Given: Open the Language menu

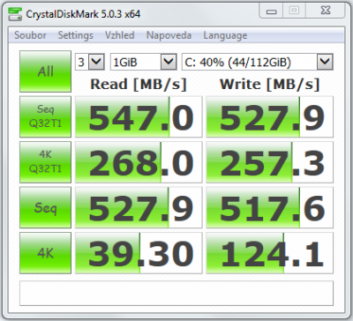Looking at the screenshot, I should coord(225,35).
